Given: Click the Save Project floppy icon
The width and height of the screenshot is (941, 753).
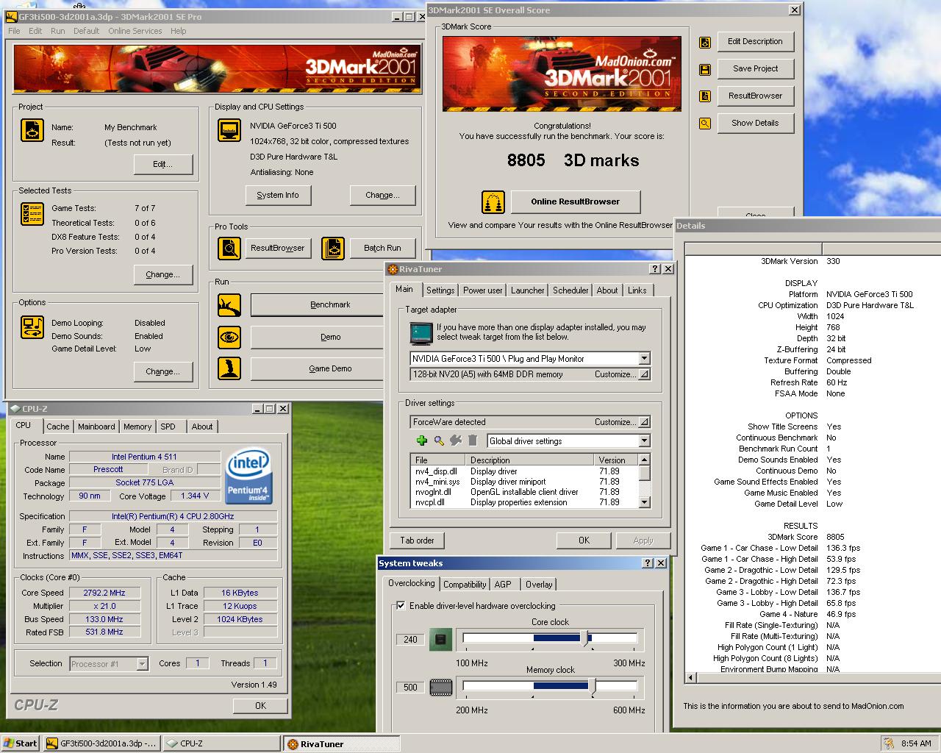Looking at the screenshot, I should [x=705, y=70].
